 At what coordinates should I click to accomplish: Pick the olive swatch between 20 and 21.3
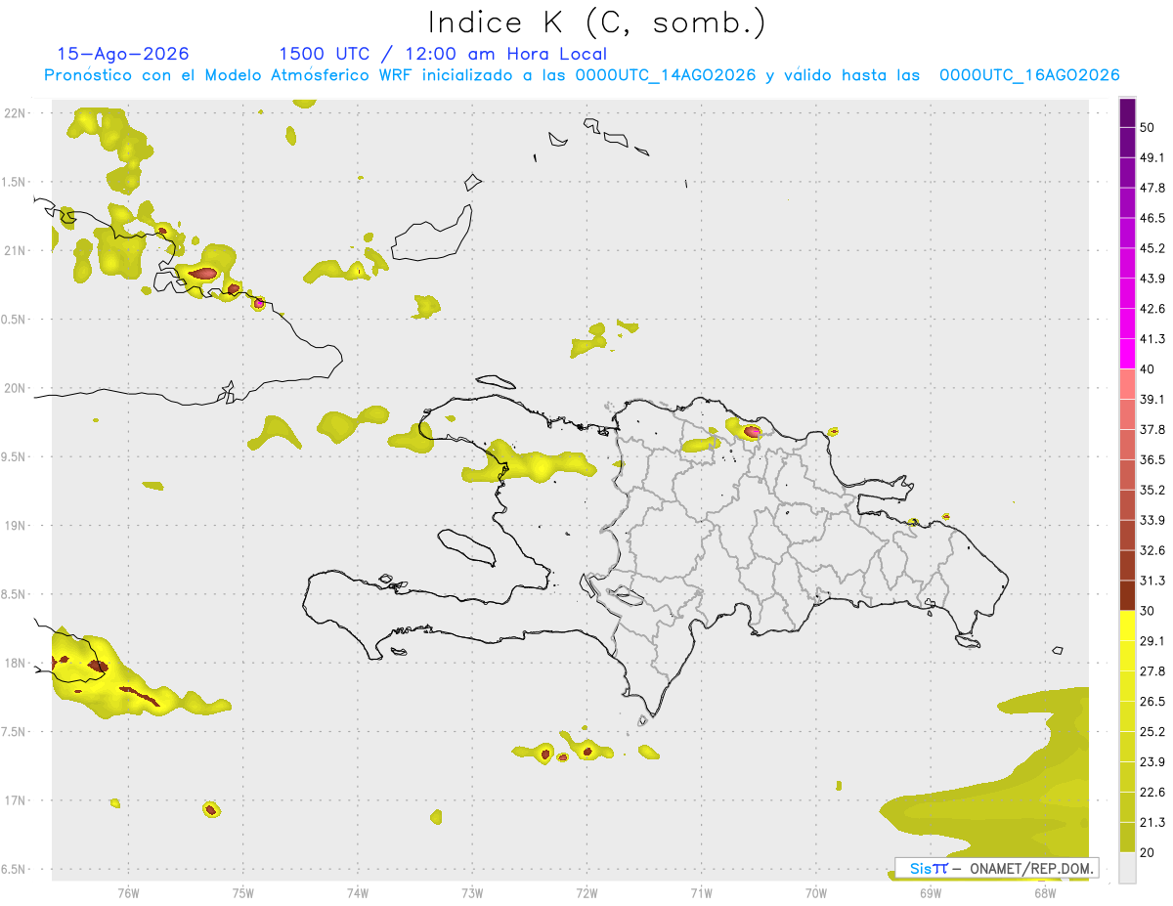pyautogui.click(x=1127, y=838)
